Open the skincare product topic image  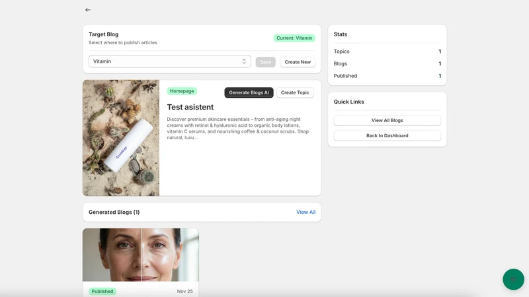(x=121, y=138)
